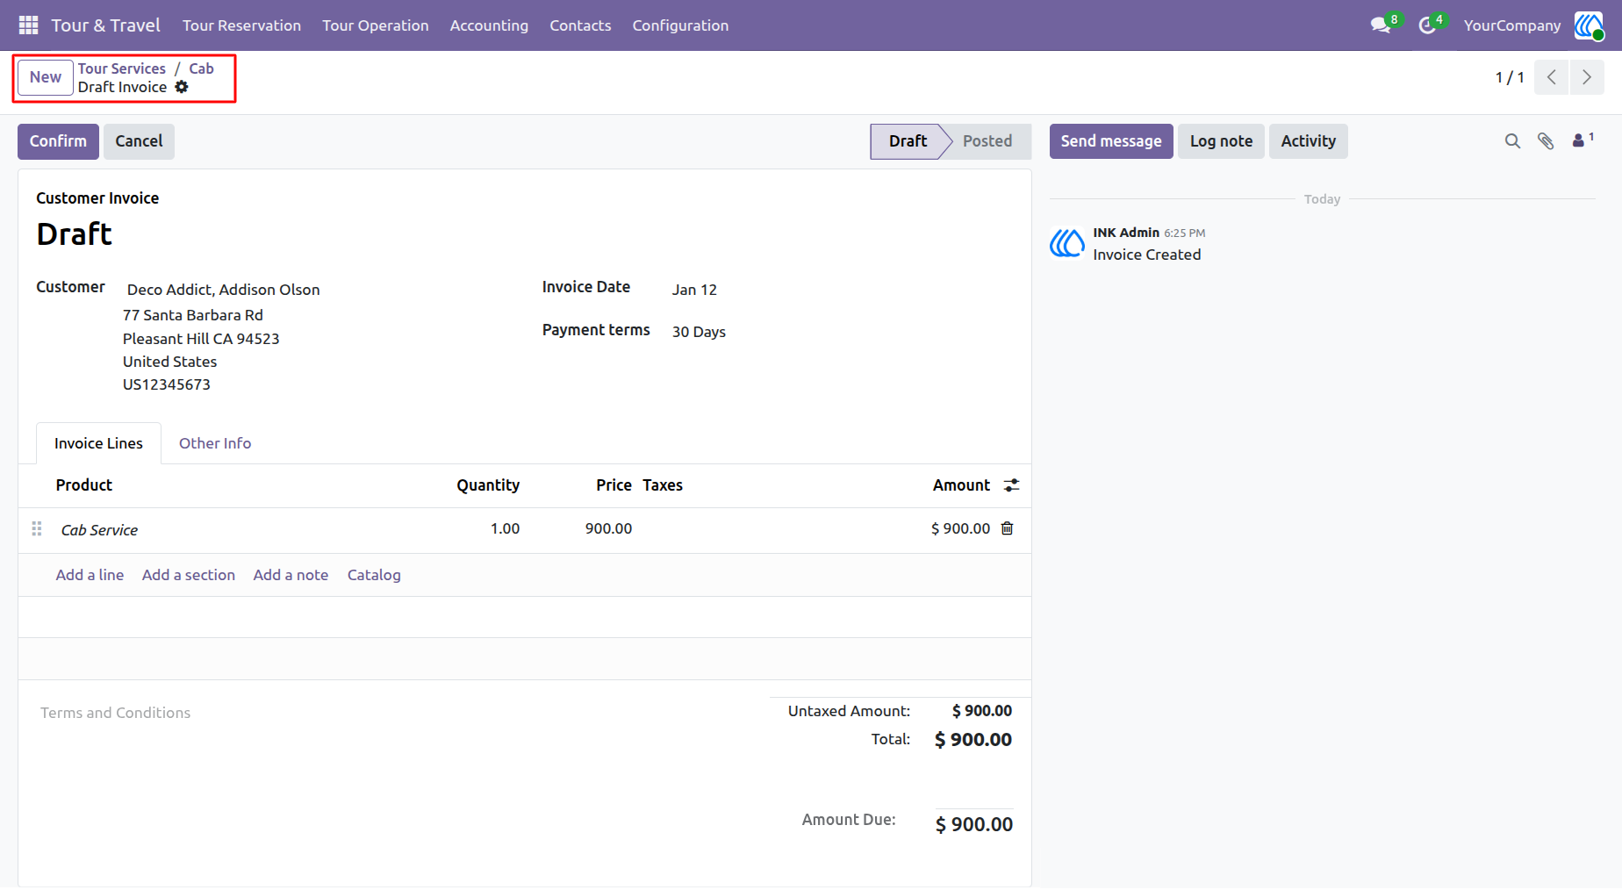Open Configuration menu

(680, 25)
